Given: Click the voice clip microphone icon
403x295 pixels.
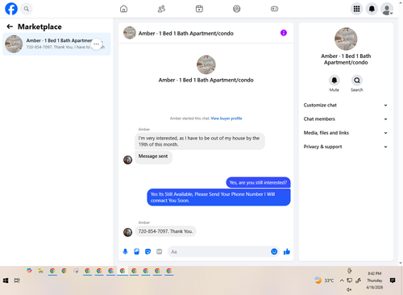Looking at the screenshot, I should (125, 251).
